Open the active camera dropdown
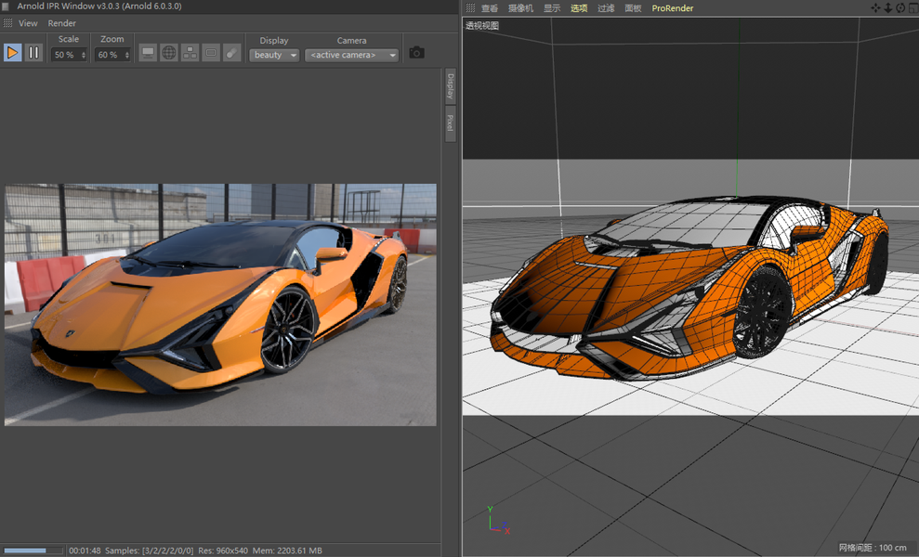Viewport: 919px width, 557px height. (x=351, y=55)
